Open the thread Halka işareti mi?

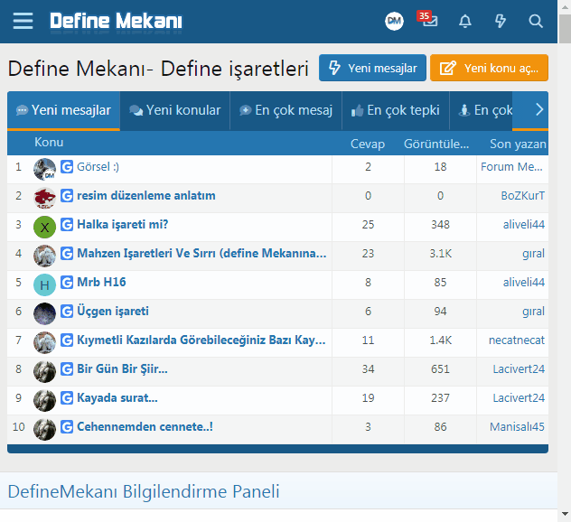(x=123, y=225)
